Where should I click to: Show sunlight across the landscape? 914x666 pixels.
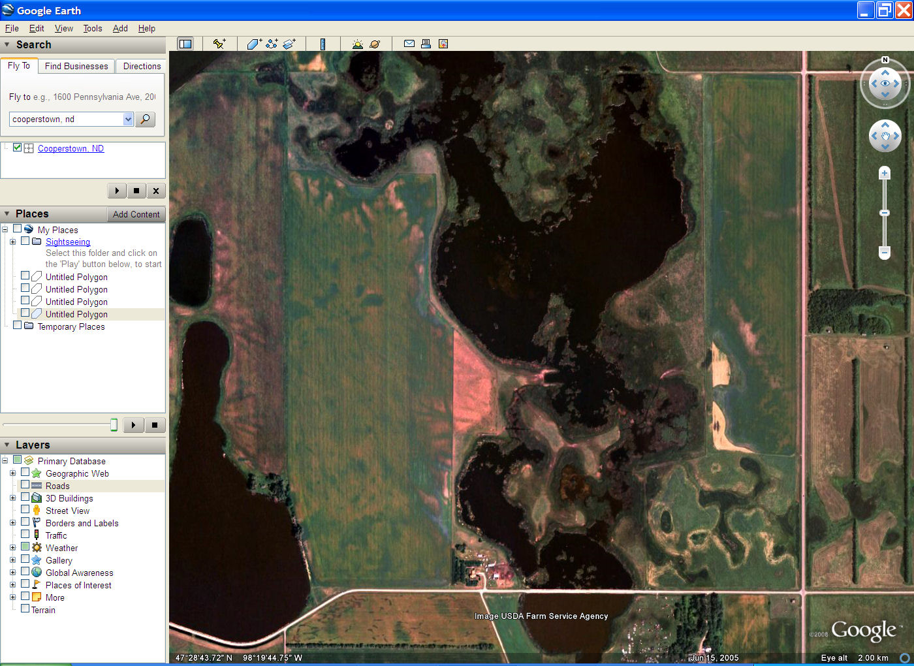click(357, 44)
